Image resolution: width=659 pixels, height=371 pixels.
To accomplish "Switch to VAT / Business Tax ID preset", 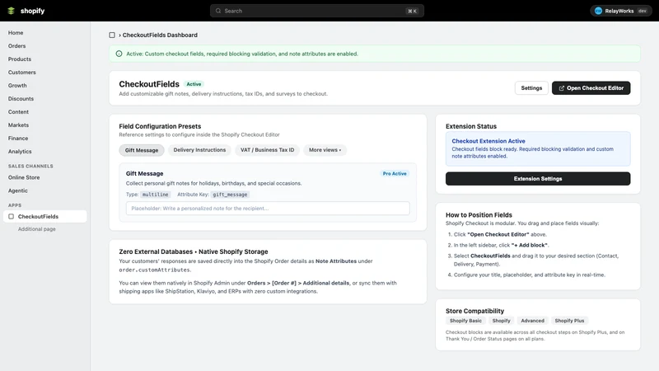I will click(x=267, y=150).
